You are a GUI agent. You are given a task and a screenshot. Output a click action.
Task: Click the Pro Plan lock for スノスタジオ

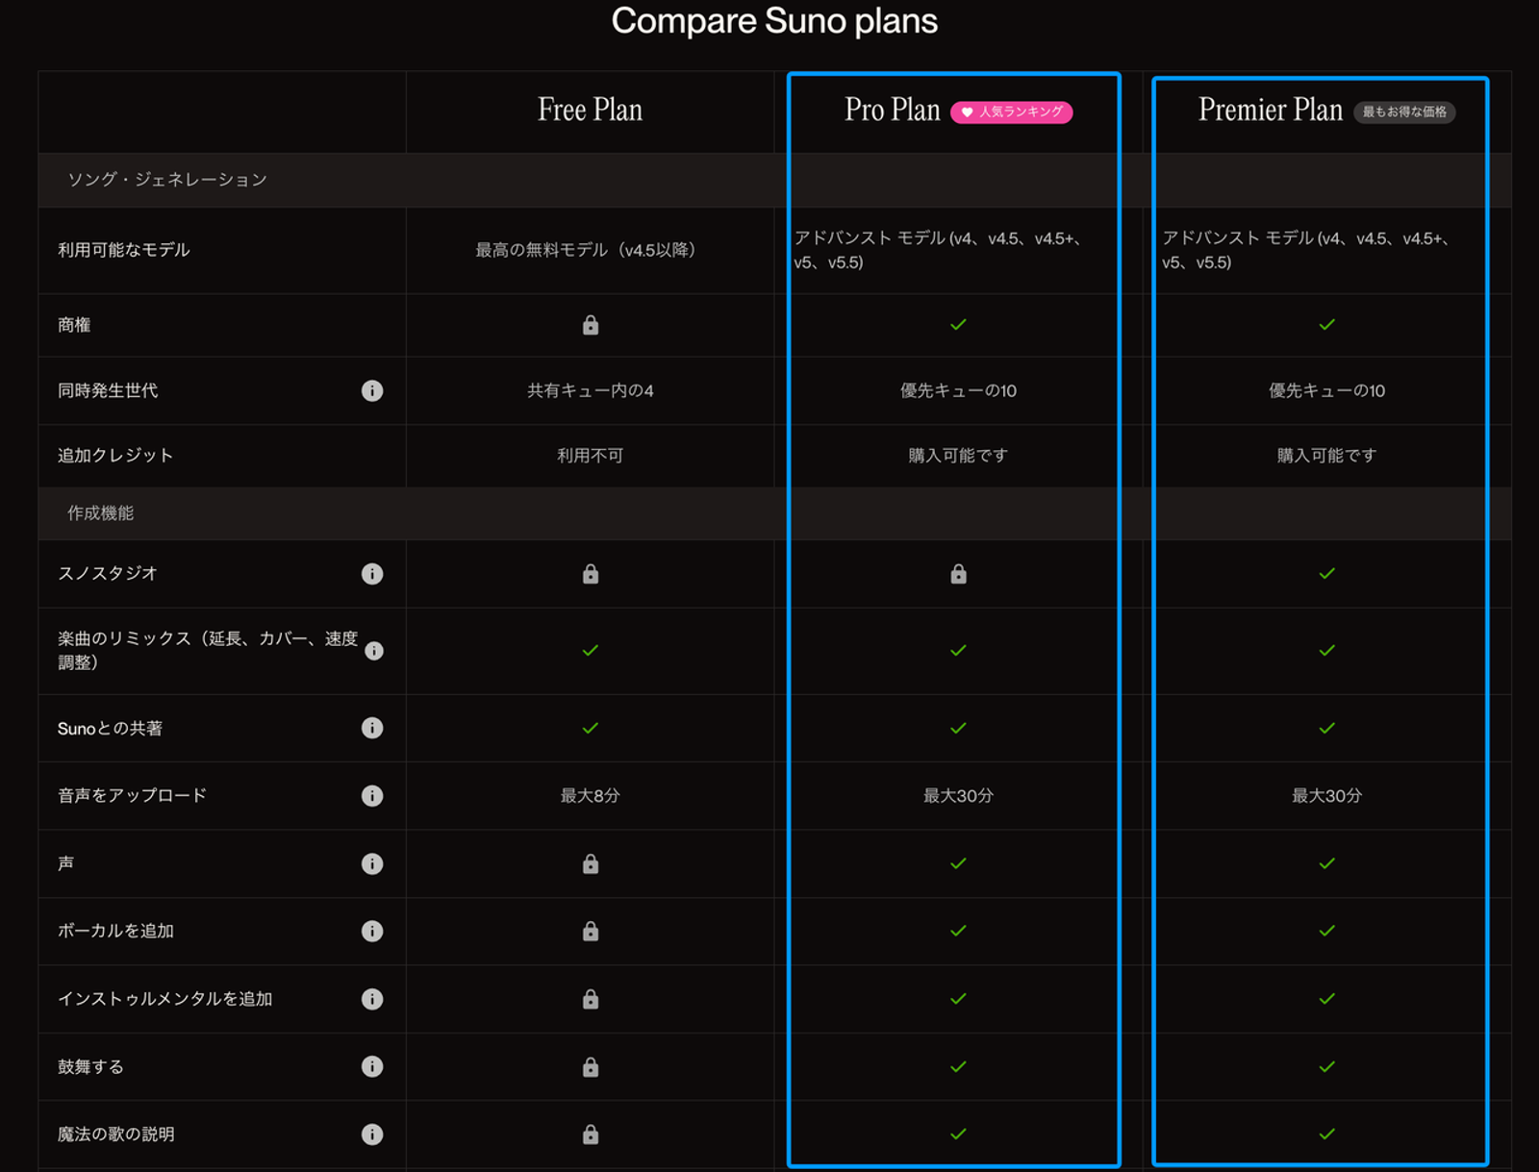(x=958, y=574)
